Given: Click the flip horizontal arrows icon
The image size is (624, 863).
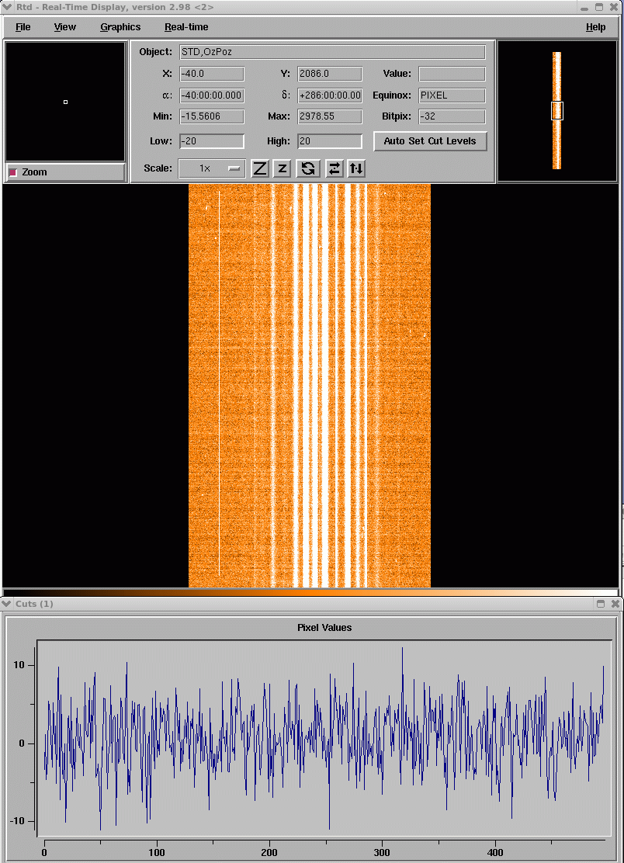Looking at the screenshot, I should pyautogui.click(x=334, y=168).
